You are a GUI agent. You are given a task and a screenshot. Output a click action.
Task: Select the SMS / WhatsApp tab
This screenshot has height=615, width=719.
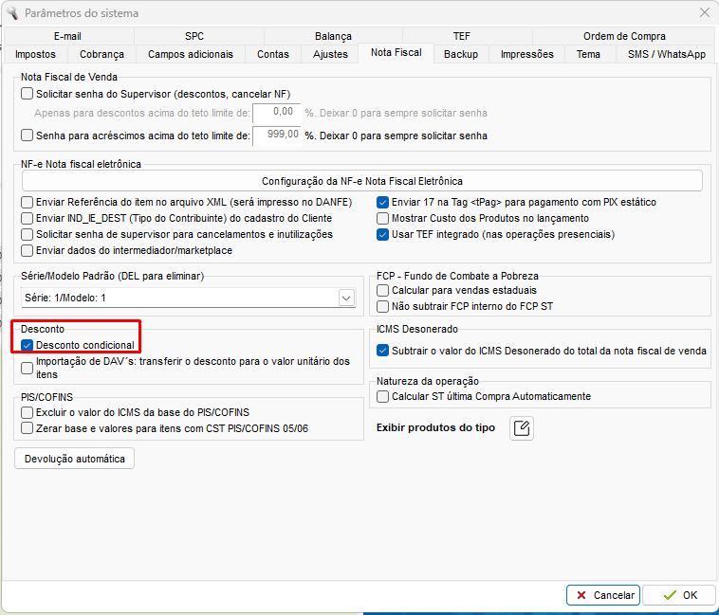pos(666,54)
